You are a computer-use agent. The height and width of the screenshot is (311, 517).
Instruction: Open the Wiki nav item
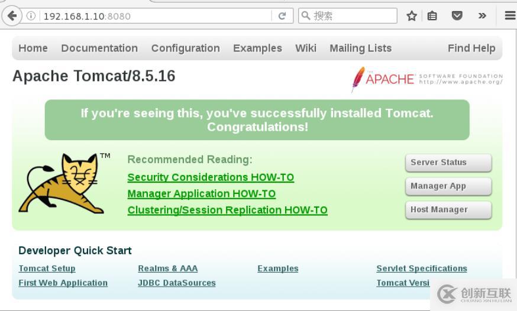pos(306,48)
